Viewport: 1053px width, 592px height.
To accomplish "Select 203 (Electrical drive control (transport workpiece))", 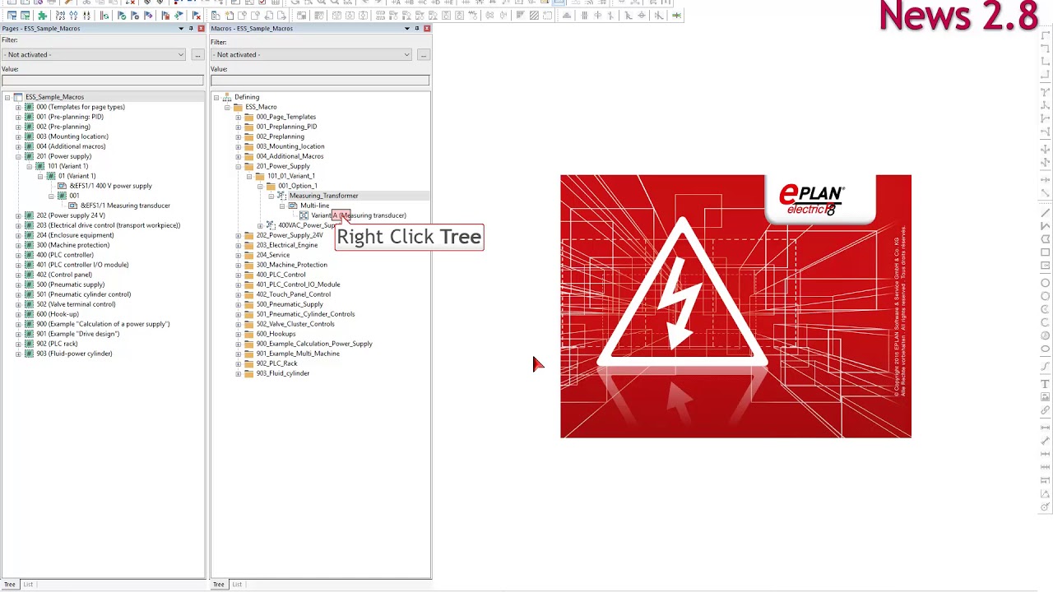I will pos(108,225).
